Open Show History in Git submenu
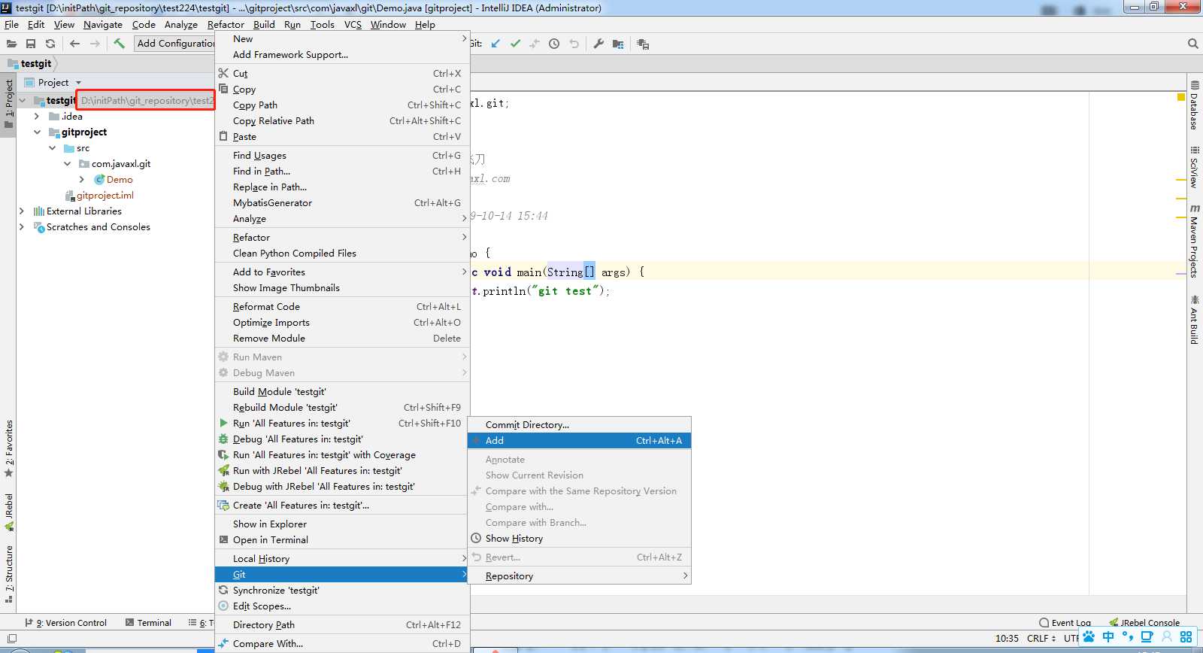Viewport: 1203px width, 653px height. [x=579, y=538]
